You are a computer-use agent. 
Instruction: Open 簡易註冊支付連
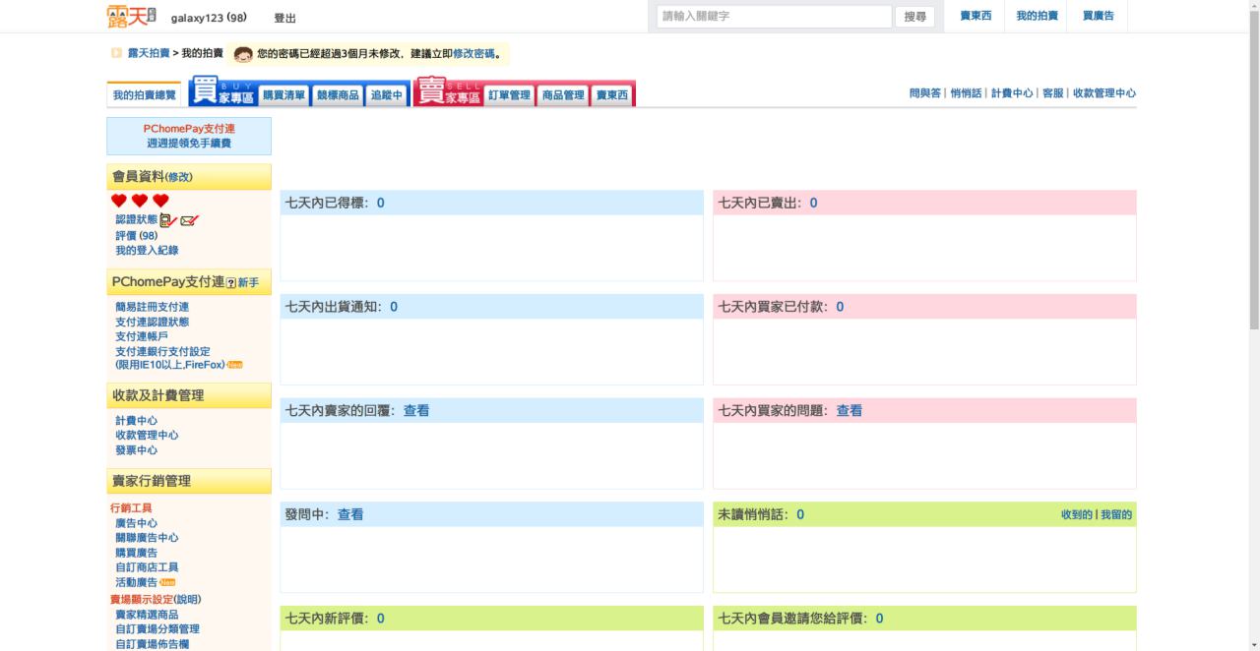(x=152, y=307)
